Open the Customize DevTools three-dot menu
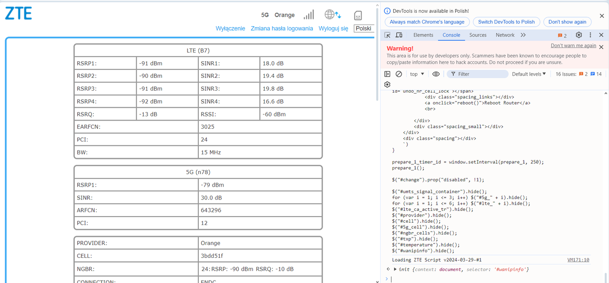Image resolution: width=609 pixels, height=283 pixels. click(x=590, y=35)
